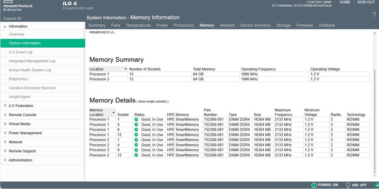The width and height of the screenshot is (379, 189).
Task: Switch to the Network tab
Action: click(227, 25)
